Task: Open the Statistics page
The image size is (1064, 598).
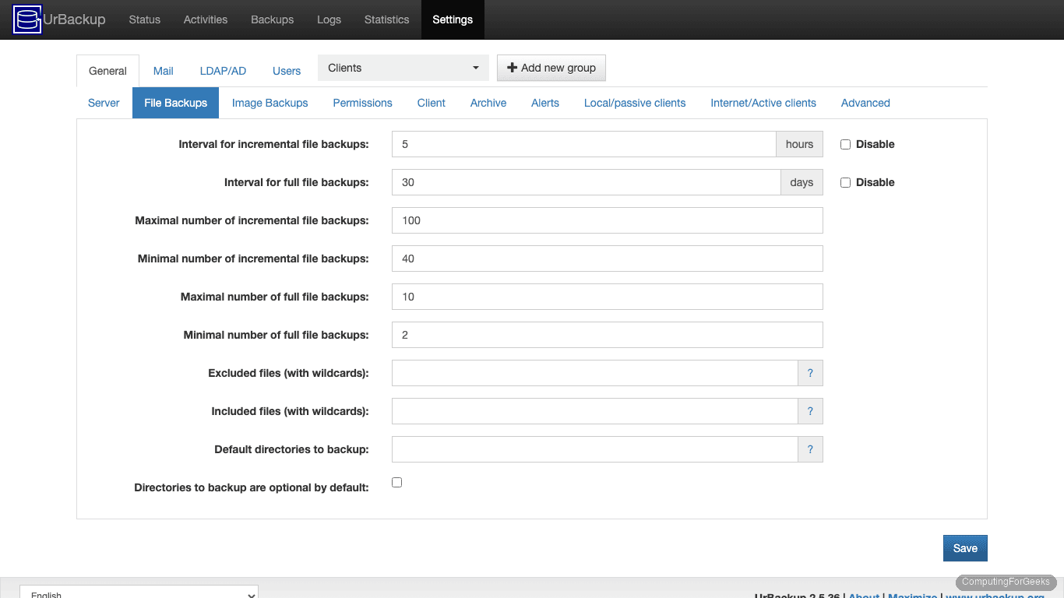Action: (386, 19)
